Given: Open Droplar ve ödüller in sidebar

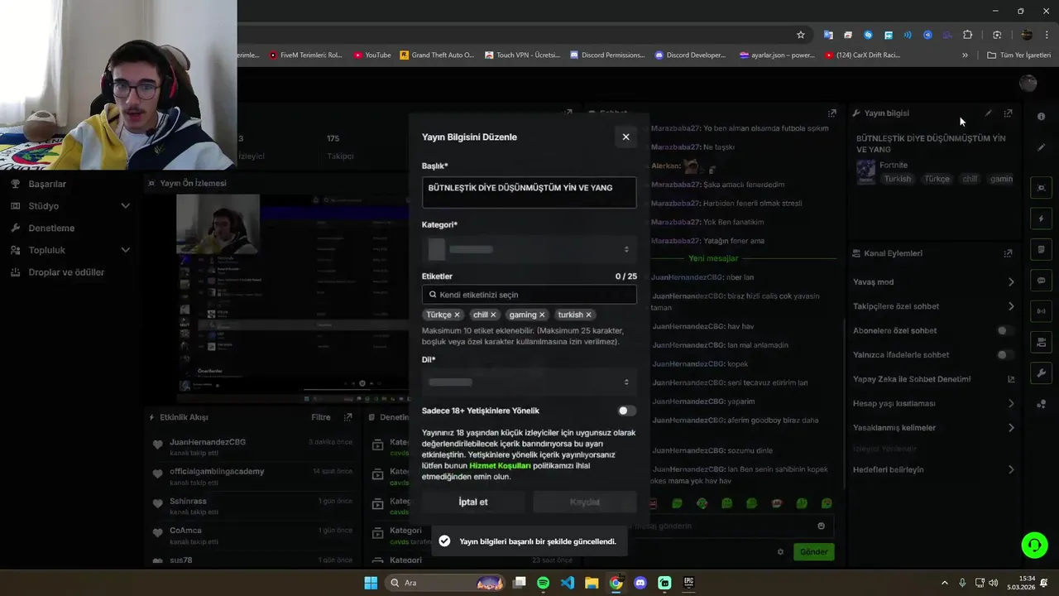Looking at the screenshot, I should [x=66, y=272].
